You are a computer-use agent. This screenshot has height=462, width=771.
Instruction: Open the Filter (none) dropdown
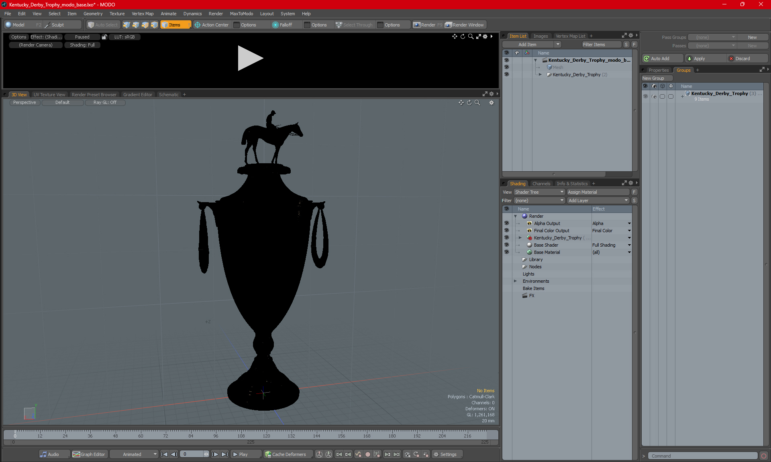click(539, 201)
